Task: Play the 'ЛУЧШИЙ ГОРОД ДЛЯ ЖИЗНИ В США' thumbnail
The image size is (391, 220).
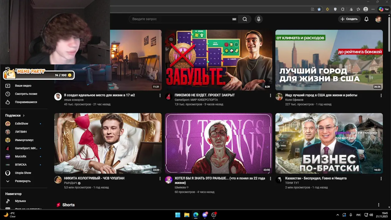Action: [x=329, y=60]
